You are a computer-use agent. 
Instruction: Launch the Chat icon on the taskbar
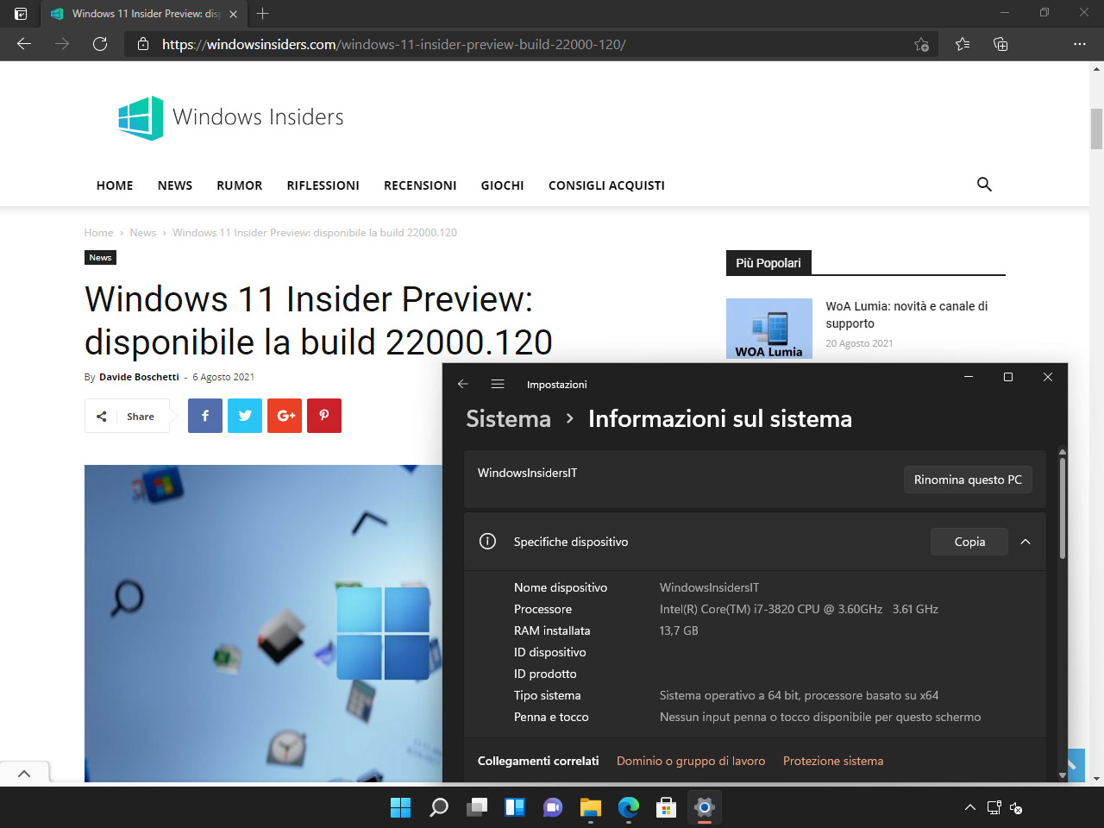pos(553,807)
